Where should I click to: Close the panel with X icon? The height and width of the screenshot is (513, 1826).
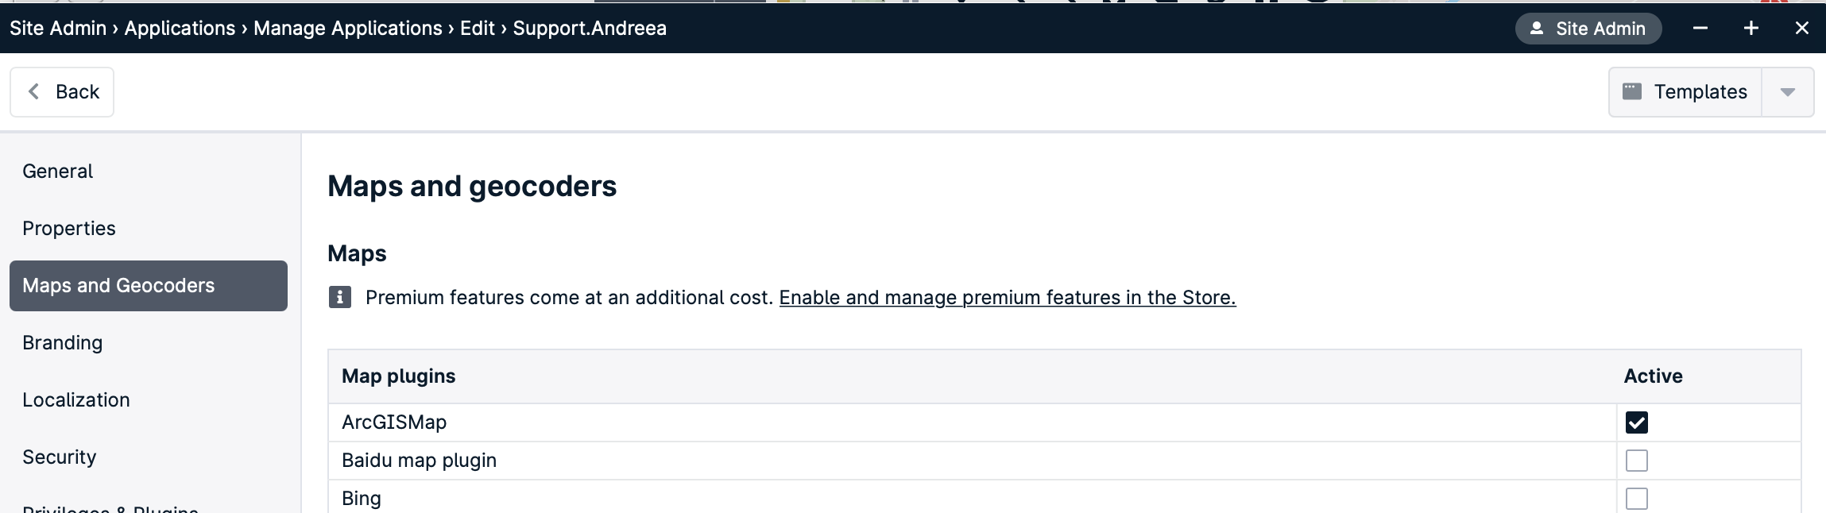click(1802, 29)
